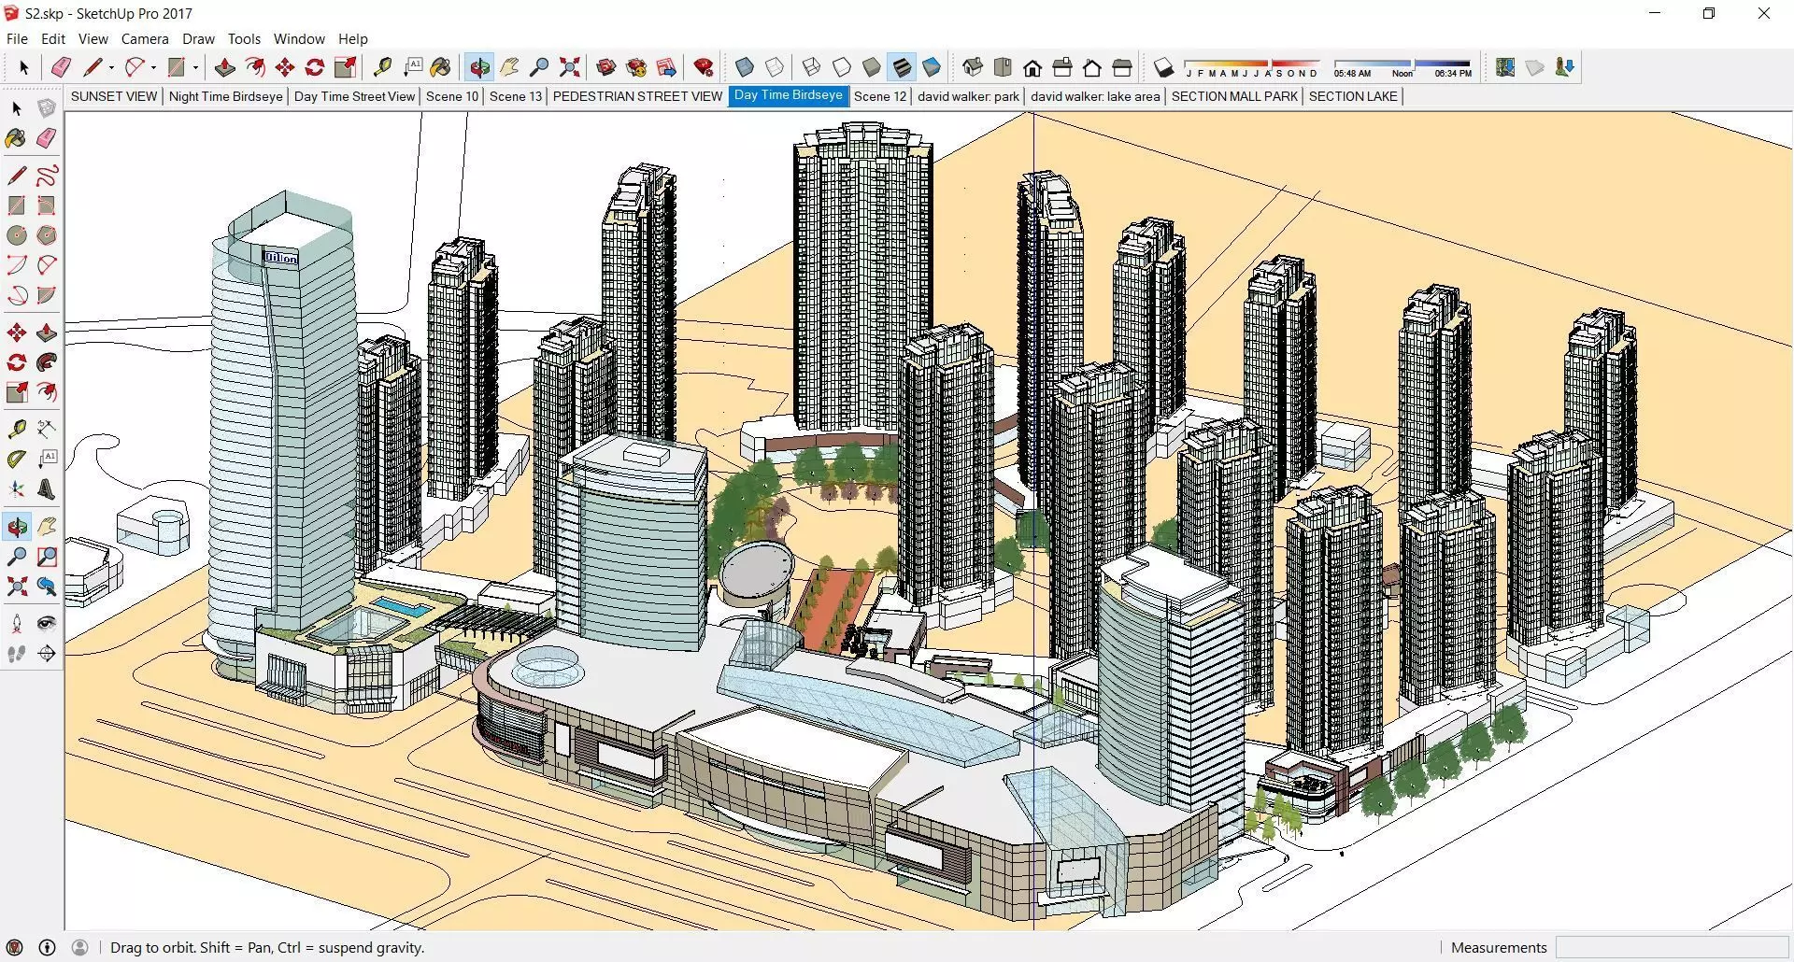Enable Shaded With Textures style

click(902, 67)
